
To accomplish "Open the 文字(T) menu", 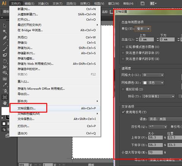I will tap(58, 3).
